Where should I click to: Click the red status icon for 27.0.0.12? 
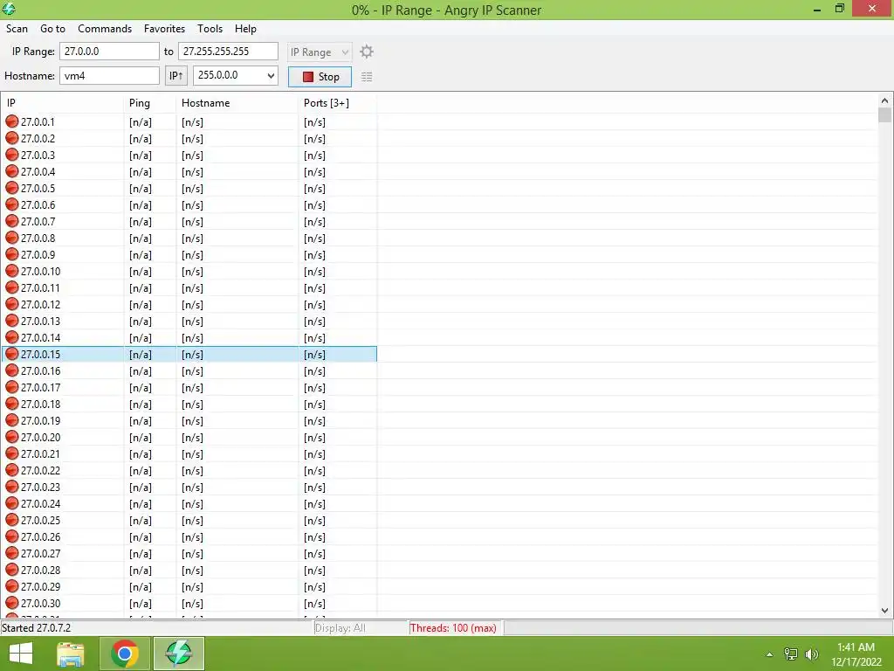click(12, 304)
